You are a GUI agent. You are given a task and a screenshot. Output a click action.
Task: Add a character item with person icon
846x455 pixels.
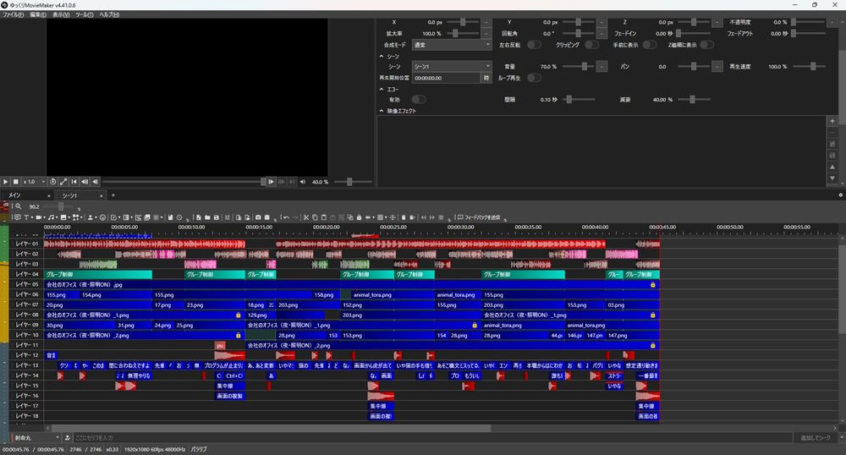91,217
